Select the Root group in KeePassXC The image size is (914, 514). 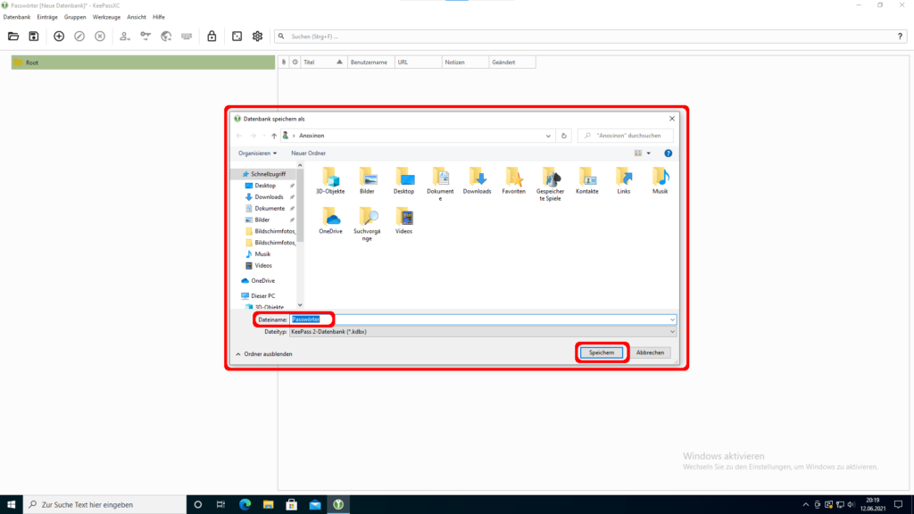144,62
